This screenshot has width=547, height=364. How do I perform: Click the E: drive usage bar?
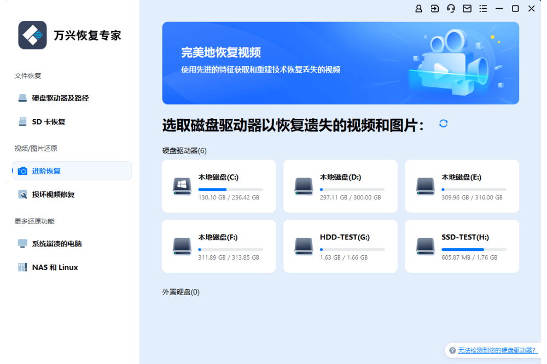(x=474, y=189)
